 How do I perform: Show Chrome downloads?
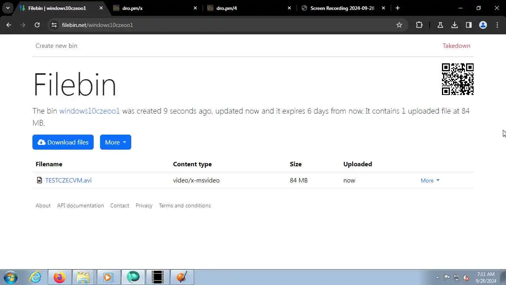pyautogui.click(x=455, y=25)
